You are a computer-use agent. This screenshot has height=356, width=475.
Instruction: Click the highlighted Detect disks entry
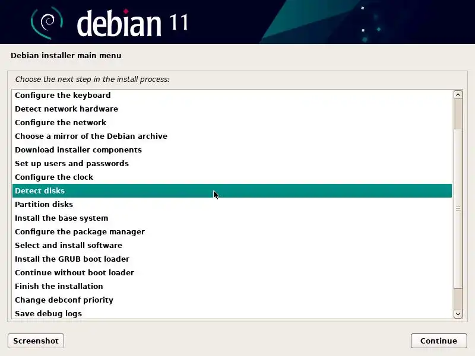[x=232, y=190]
